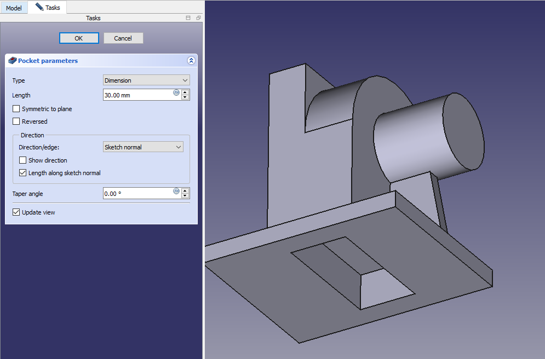This screenshot has width=545, height=359.
Task: Decrease Taper angle with the down arrow
Action: pos(185,196)
